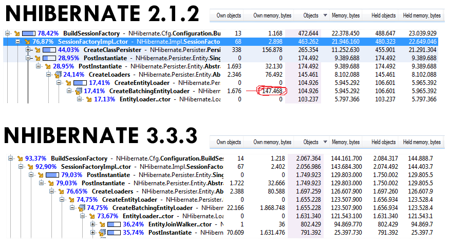The image size is (449, 246).
Task: Sort by Held memory, bytes in 2.1.2 table
Action: coord(421,15)
